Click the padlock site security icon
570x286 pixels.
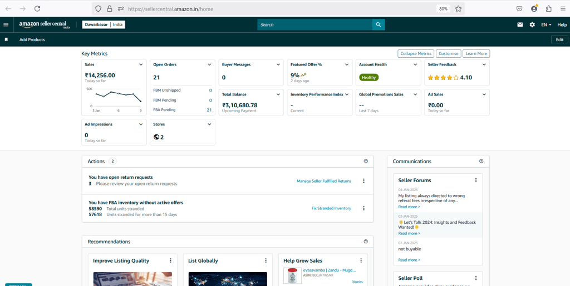(109, 9)
